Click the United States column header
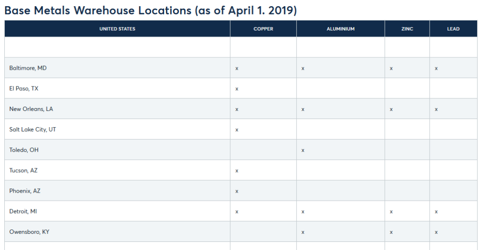Image resolution: width=490 pixels, height=250 pixels. (x=117, y=29)
